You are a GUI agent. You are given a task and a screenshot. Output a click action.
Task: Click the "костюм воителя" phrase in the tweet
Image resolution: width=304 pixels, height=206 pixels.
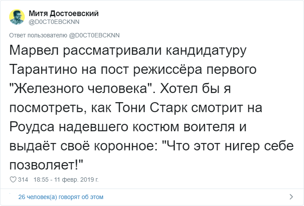(x=183, y=127)
